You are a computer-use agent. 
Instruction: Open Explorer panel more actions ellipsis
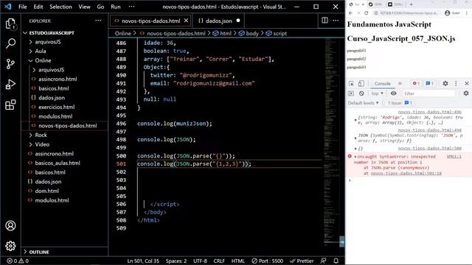98,21
